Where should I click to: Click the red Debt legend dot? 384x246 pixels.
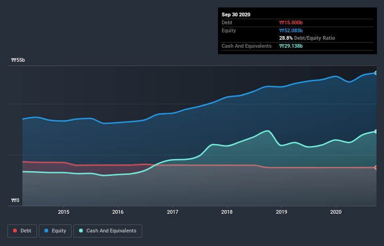click(15, 231)
